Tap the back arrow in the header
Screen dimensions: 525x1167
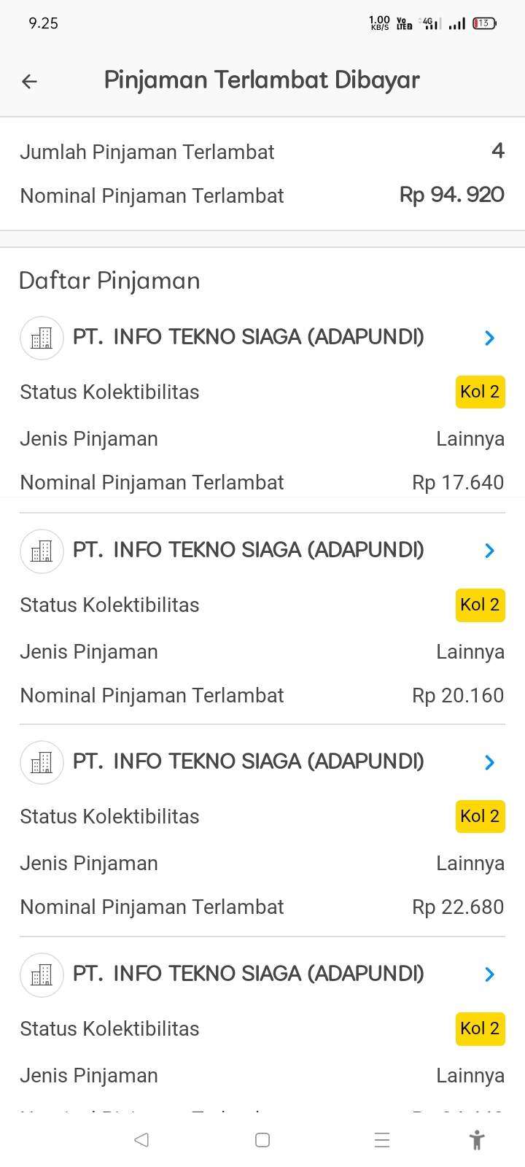tap(29, 81)
